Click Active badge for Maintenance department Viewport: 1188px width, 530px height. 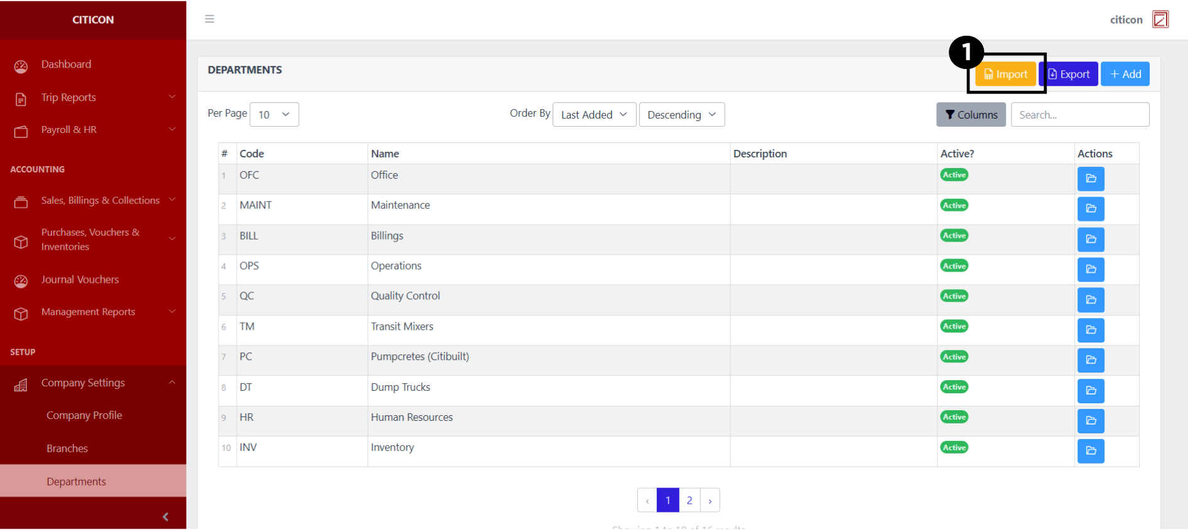pos(954,206)
